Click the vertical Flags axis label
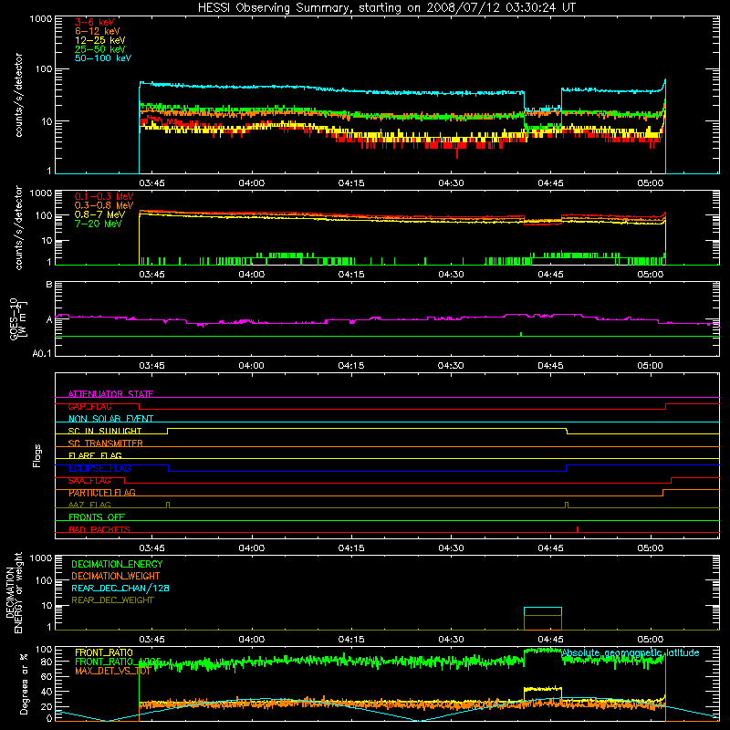 point(37,455)
